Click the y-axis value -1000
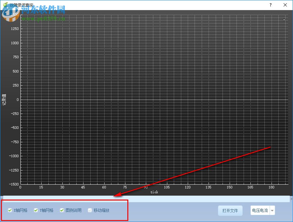 point(14,156)
